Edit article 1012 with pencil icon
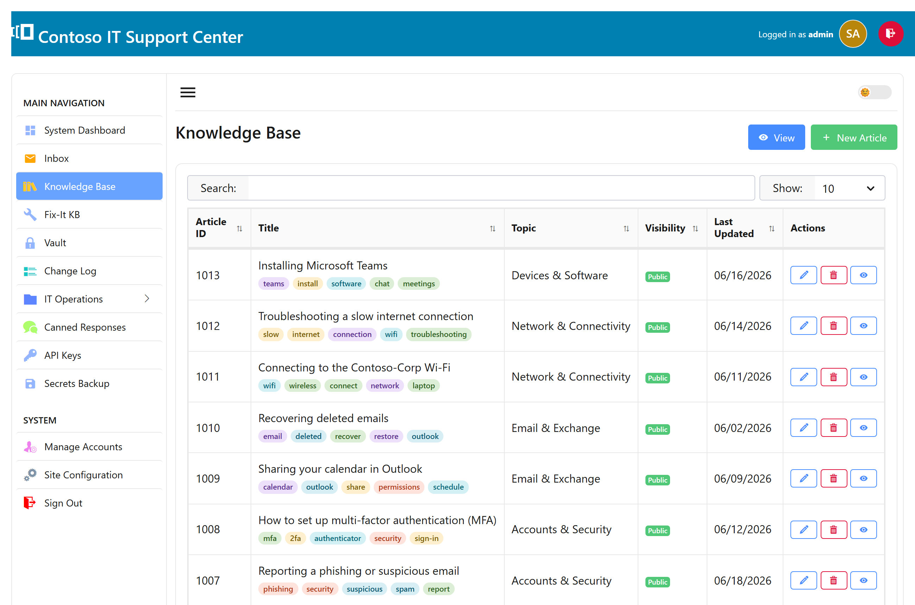 pyautogui.click(x=803, y=326)
